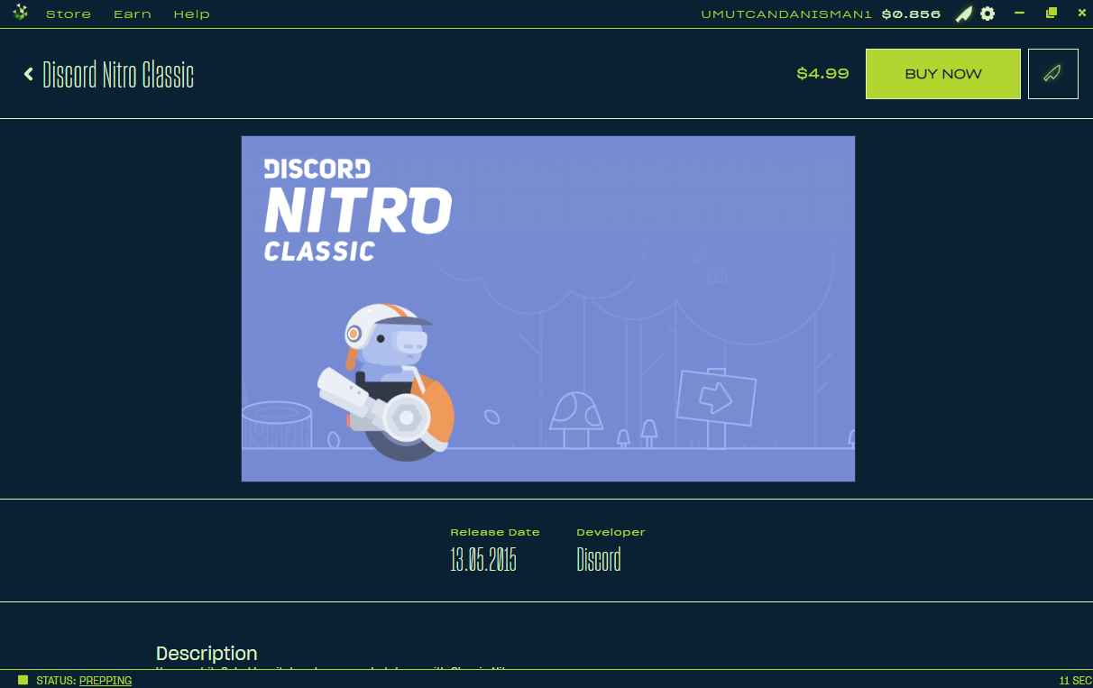The image size is (1093, 688).
Task: Click the Discord Nitro Classic title
Action: click(x=118, y=75)
